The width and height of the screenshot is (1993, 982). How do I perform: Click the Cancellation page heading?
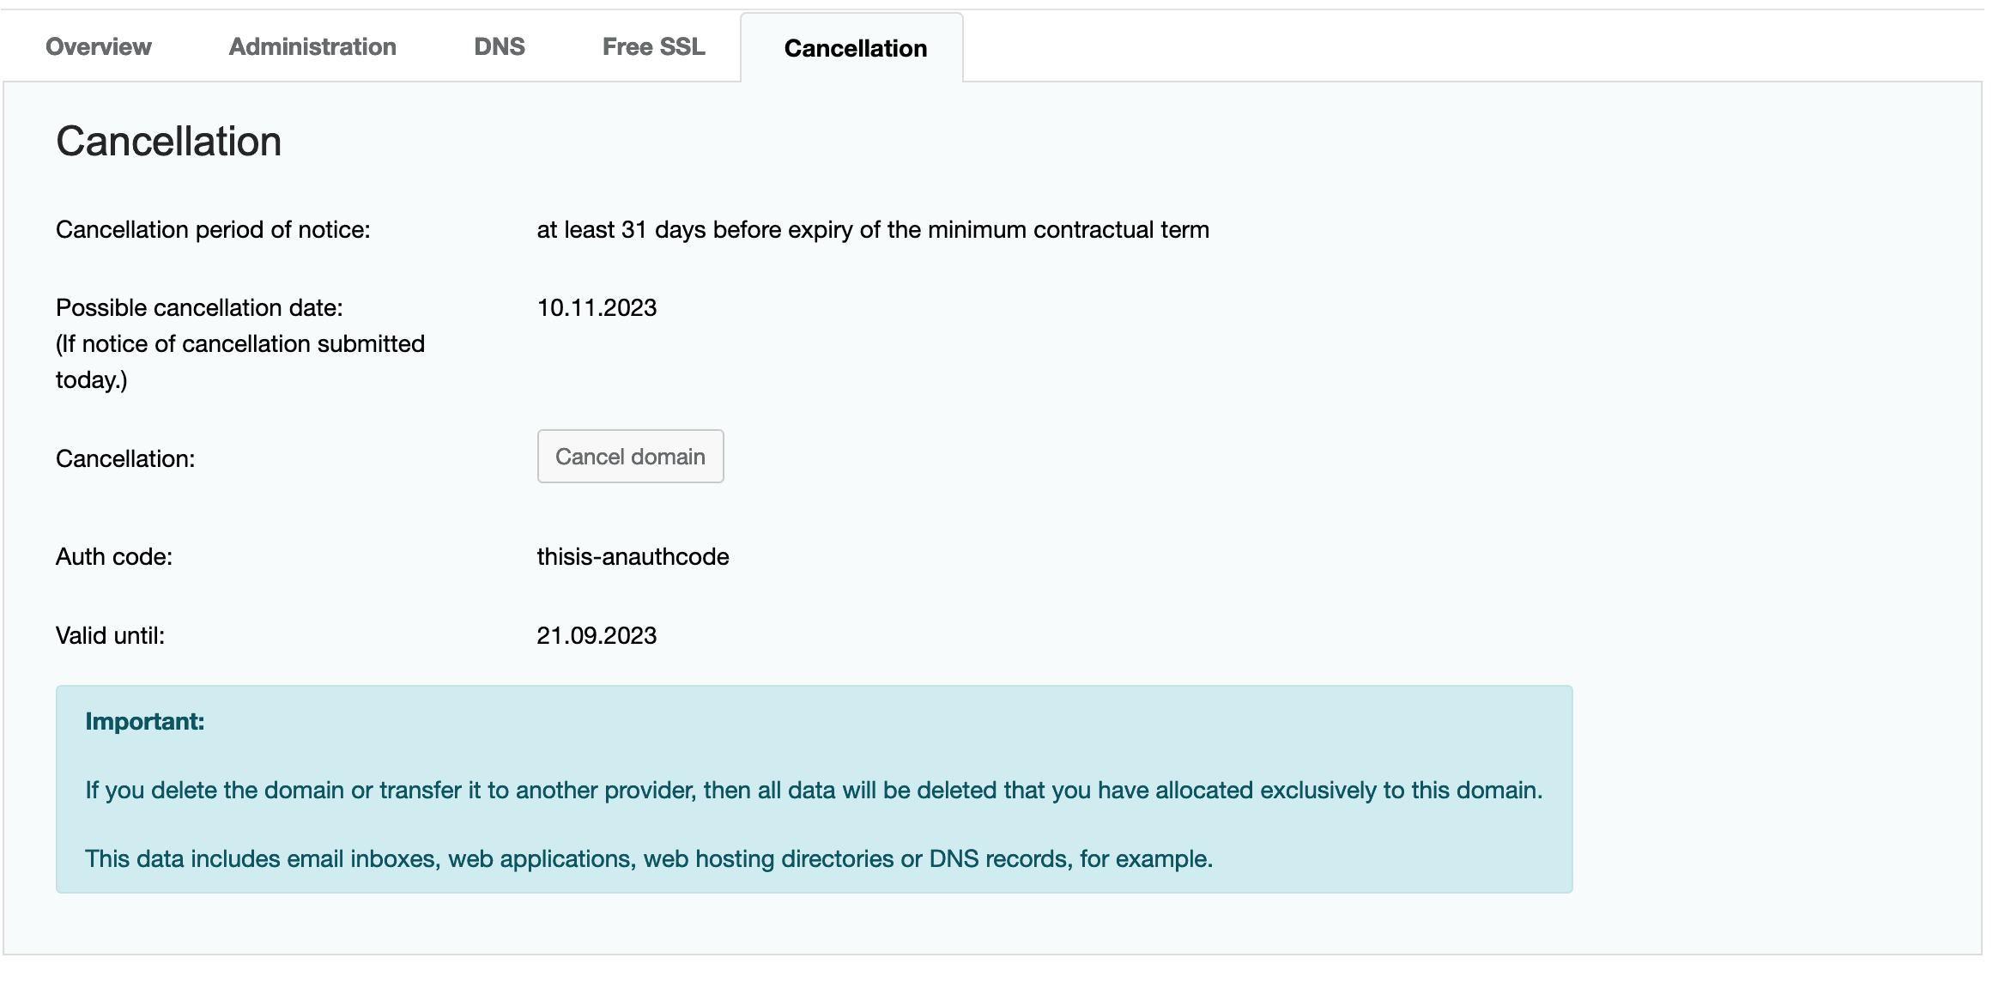pos(168,141)
